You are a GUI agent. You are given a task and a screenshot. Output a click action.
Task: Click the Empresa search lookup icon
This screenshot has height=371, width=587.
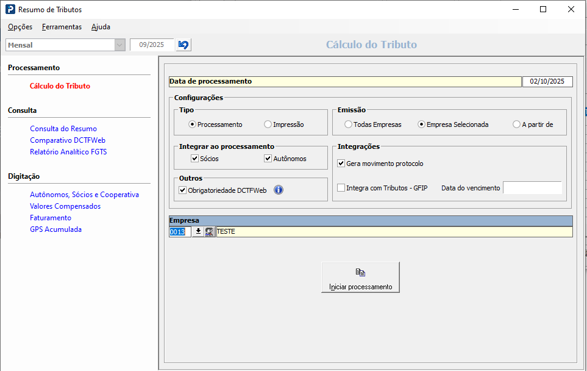click(210, 232)
